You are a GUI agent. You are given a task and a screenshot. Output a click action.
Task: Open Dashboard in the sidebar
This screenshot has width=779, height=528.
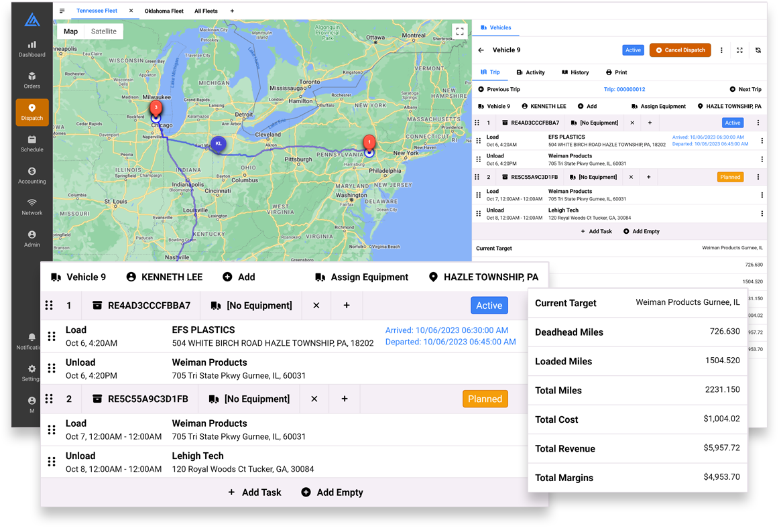(x=32, y=49)
